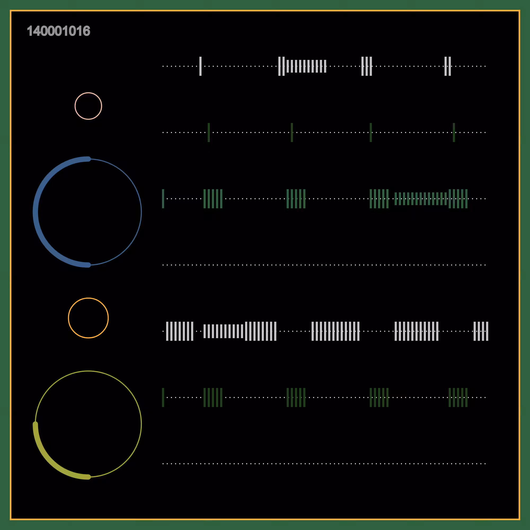Click the single dark green bar starting the sixth row
The image size is (530, 530).
pyautogui.click(x=163, y=397)
